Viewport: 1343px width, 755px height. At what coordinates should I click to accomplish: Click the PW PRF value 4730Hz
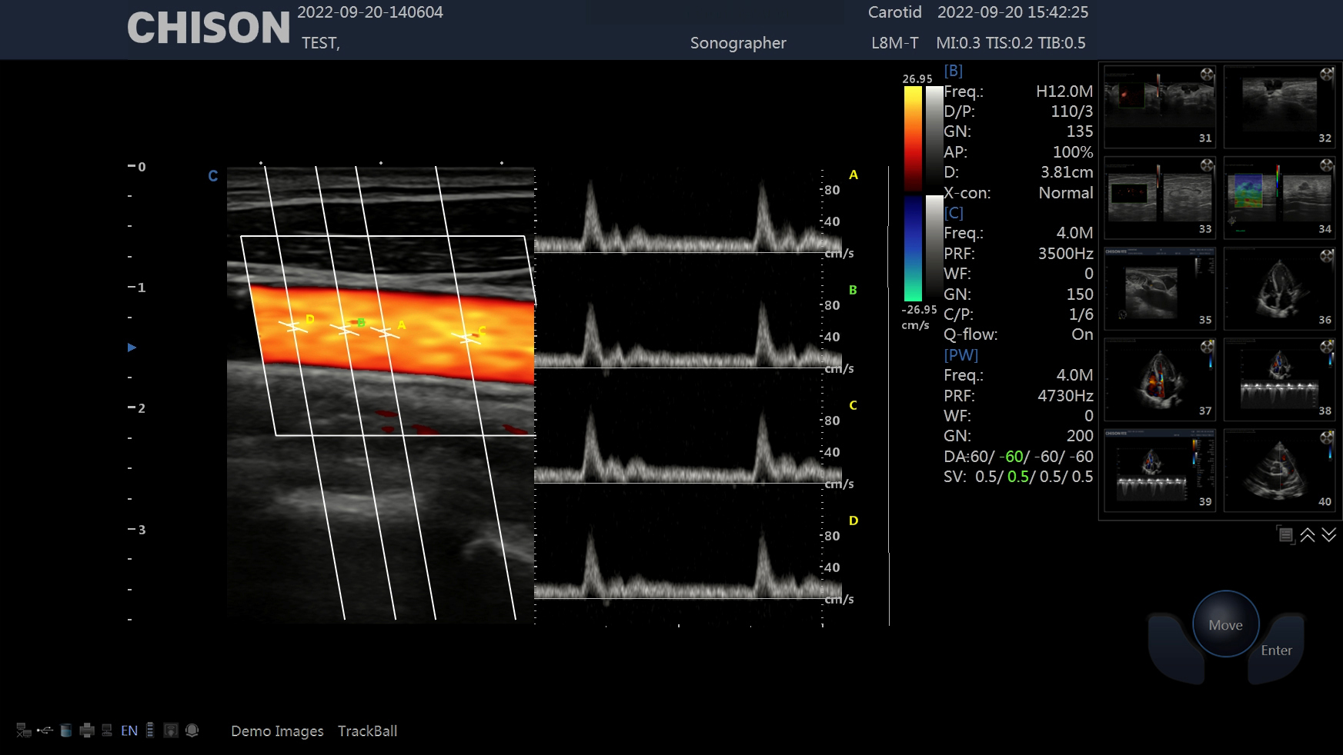pos(1065,396)
